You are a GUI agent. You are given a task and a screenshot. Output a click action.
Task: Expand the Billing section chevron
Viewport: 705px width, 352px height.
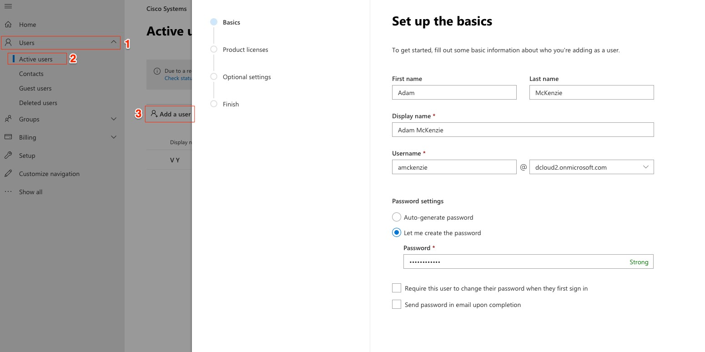coord(114,137)
